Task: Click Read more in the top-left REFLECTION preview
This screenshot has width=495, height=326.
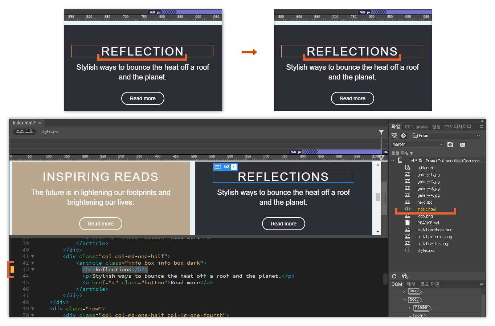Action: click(143, 98)
